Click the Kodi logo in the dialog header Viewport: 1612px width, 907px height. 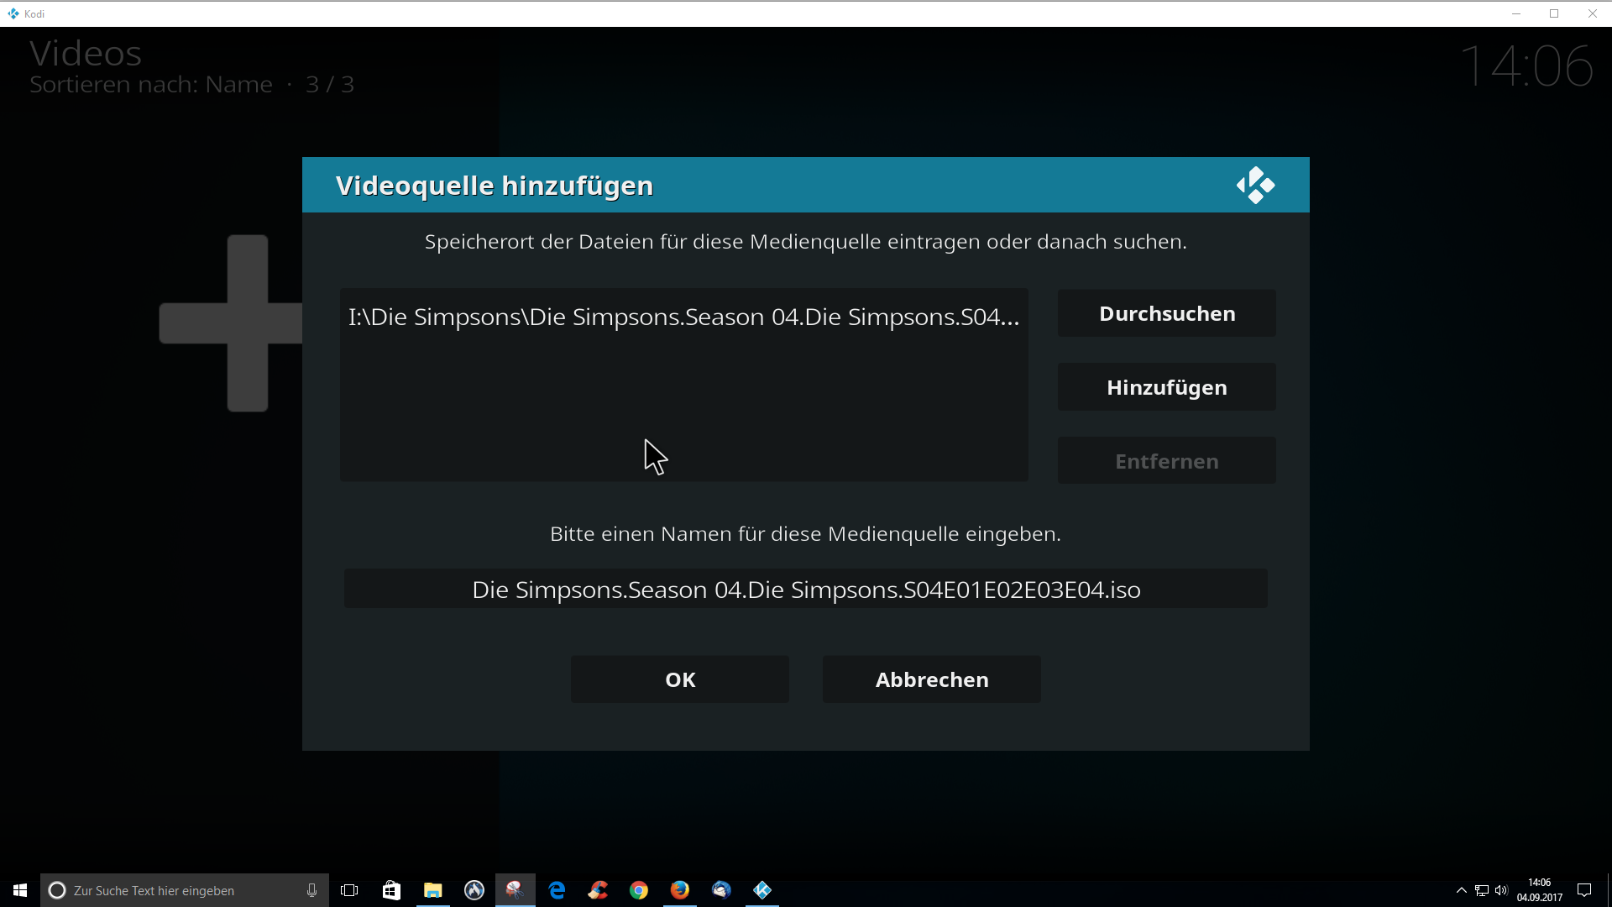(x=1255, y=185)
